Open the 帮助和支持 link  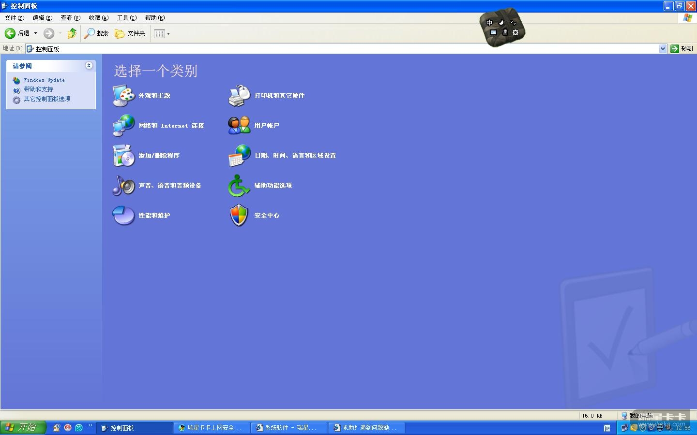tap(39, 89)
